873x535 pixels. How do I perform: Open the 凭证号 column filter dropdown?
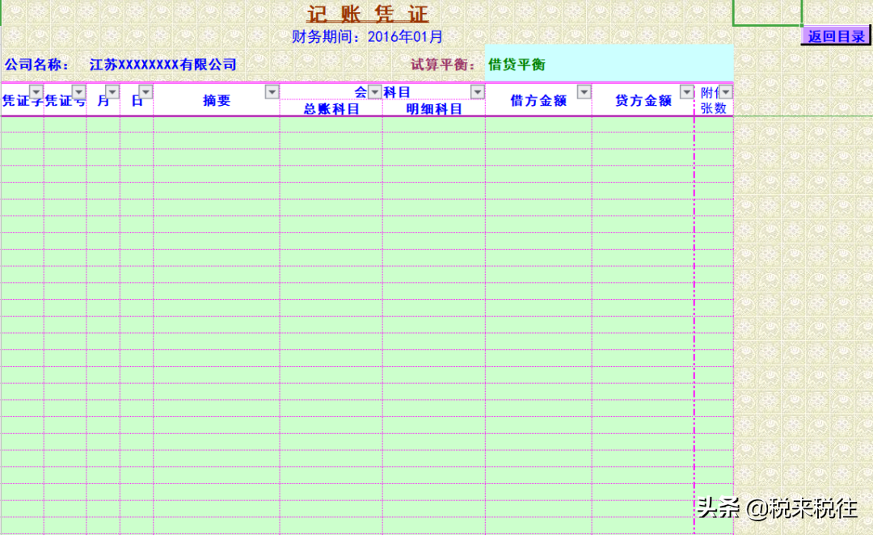click(x=78, y=91)
